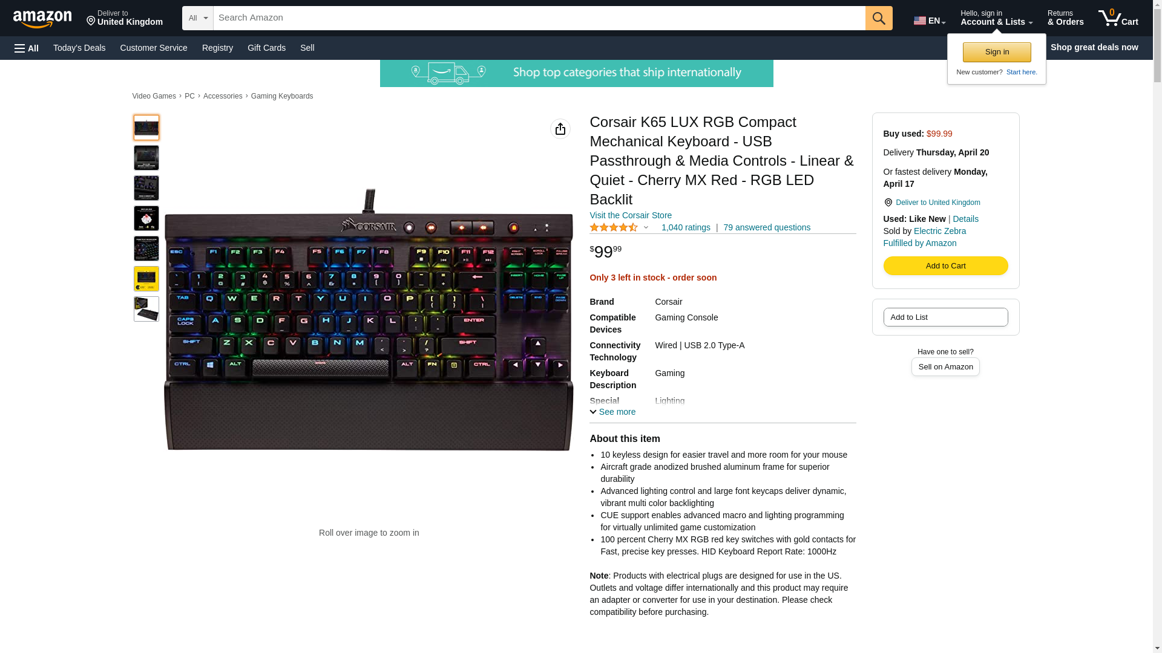
Task: Open the 79 answered questions link
Action: click(x=767, y=227)
